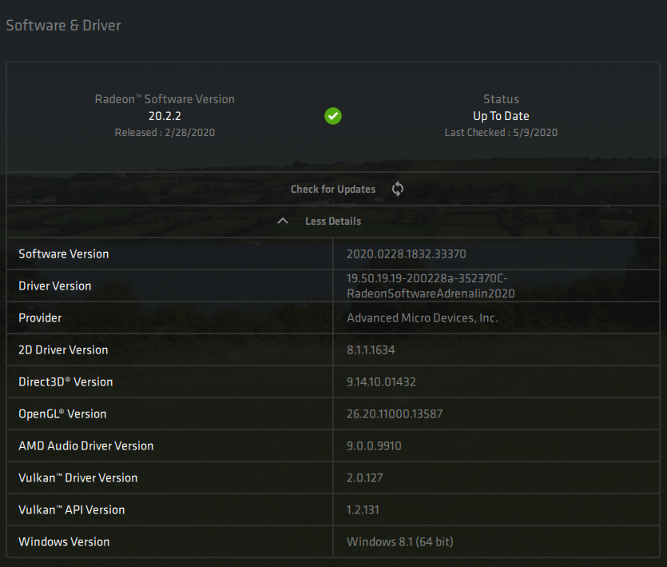Select Released: 2/28/2020 text
The width and height of the screenshot is (667, 567).
click(x=165, y=133)
